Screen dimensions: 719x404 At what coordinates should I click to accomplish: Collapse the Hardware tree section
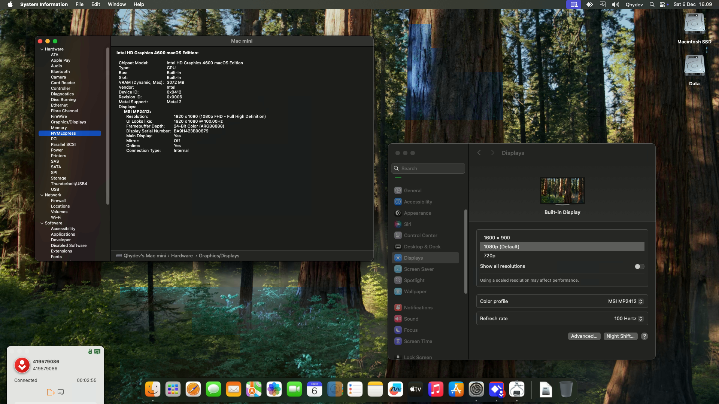tap(42, 49)
